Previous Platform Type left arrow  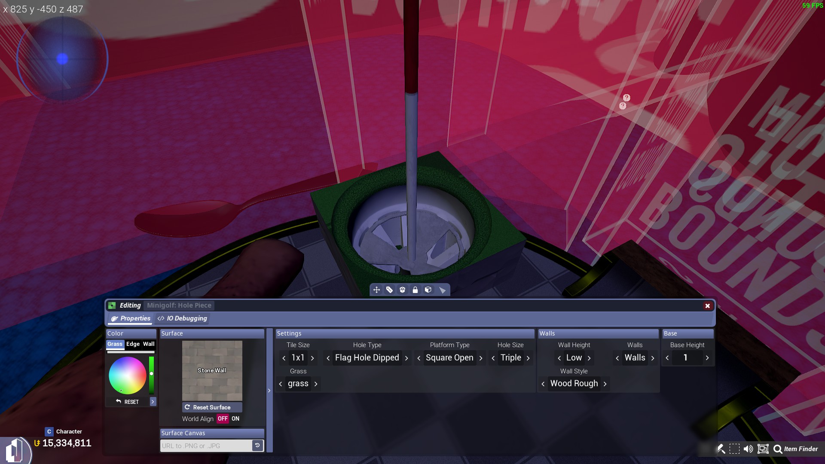click(419, 358)
